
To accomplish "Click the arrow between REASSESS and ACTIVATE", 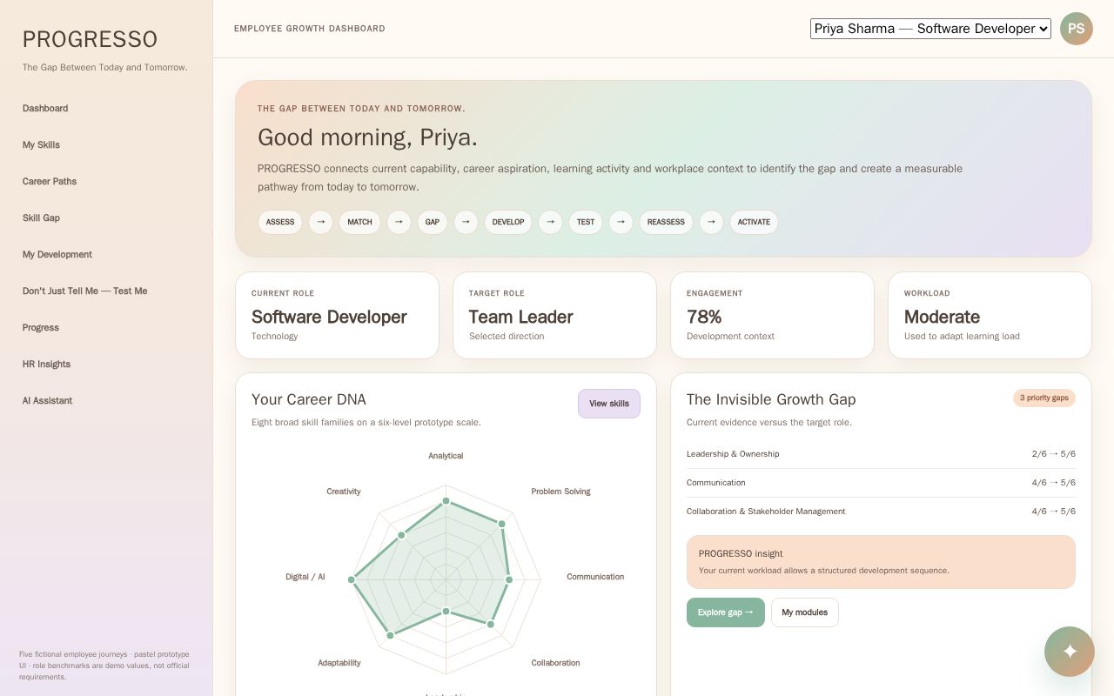I will pyautogui.click(x=711, y=222).
